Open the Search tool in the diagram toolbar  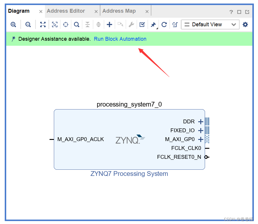coord(76,24)
